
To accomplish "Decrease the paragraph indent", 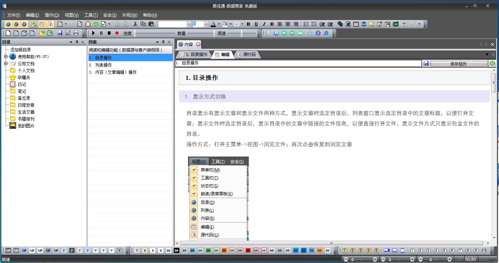I will (322, 24).
